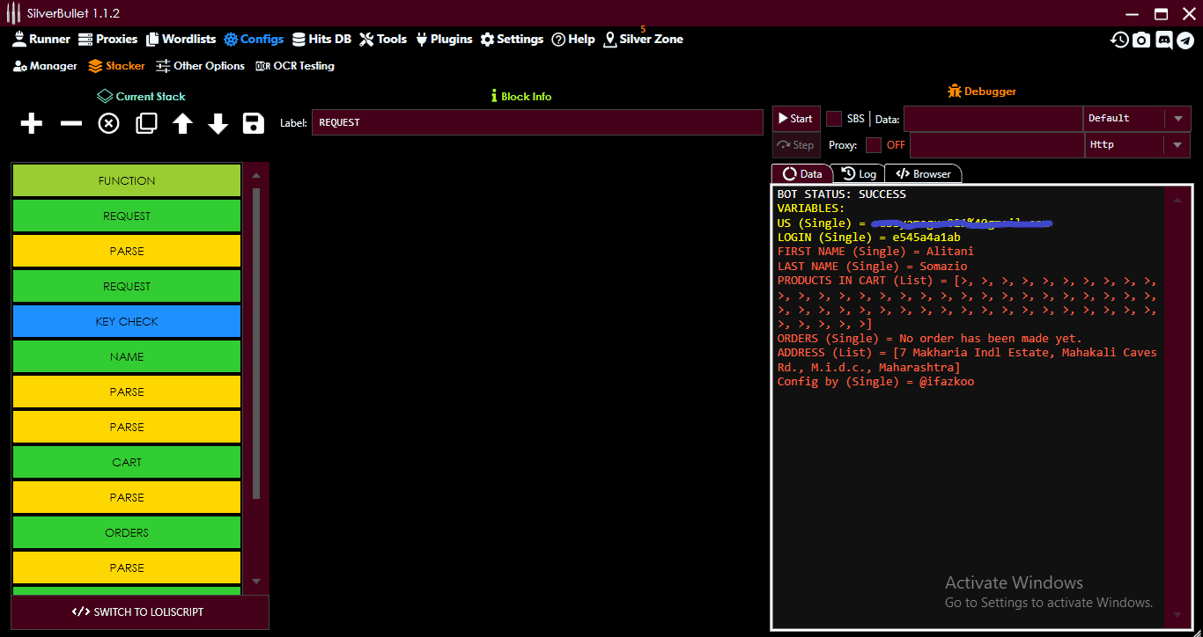The width and height of the screenshot is (1203, 637).
Task: Enable SBS mode in the Debugger
Action: tap(832, 119)
